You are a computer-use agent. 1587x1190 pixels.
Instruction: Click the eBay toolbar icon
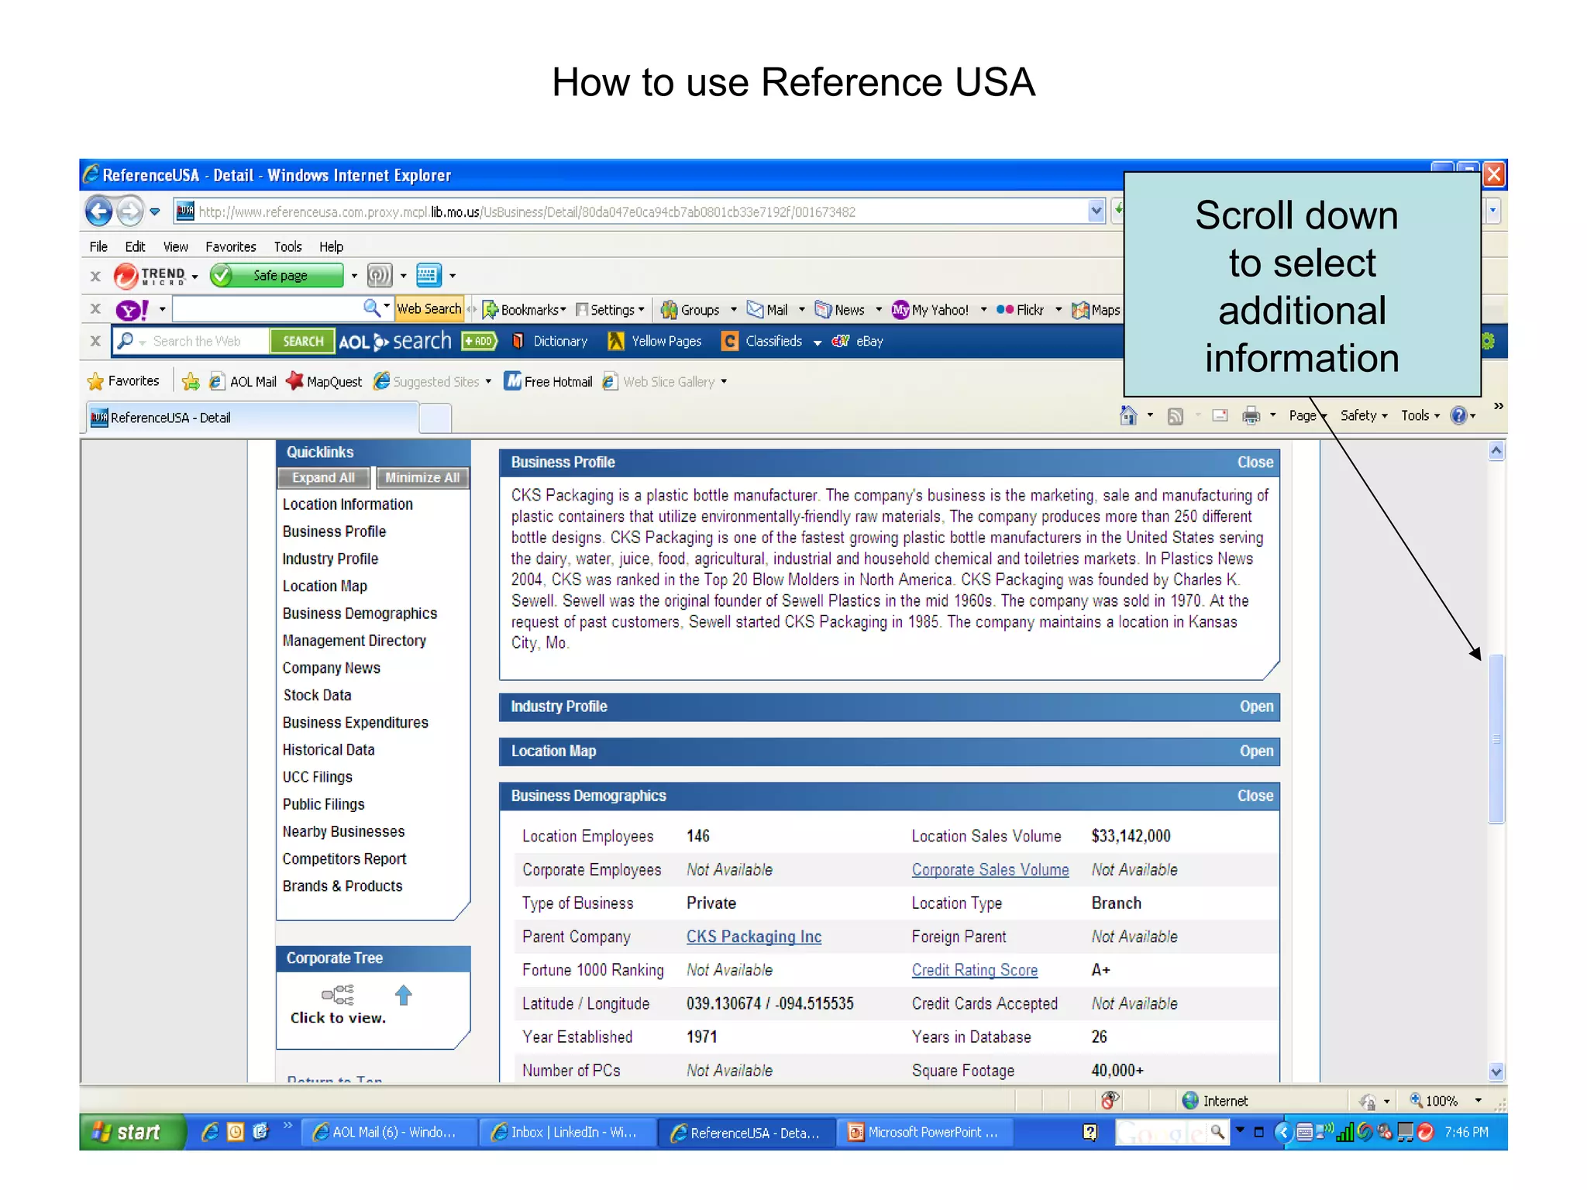tap(841, 341)
